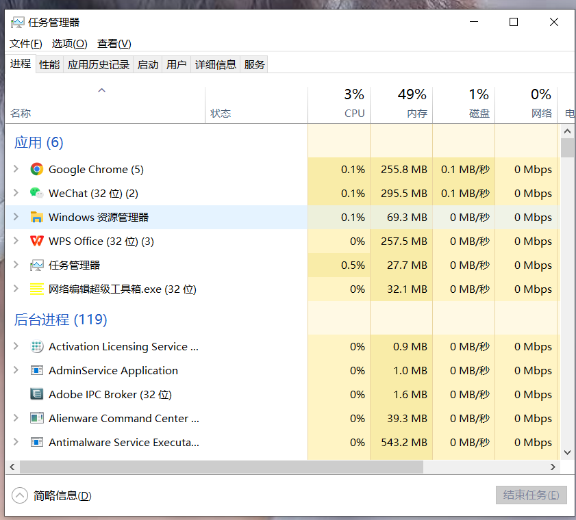The width and height of the screenshot is (576, 520).
Task: Click the 69.3 MB memory cell
Action: click(401, 217)
